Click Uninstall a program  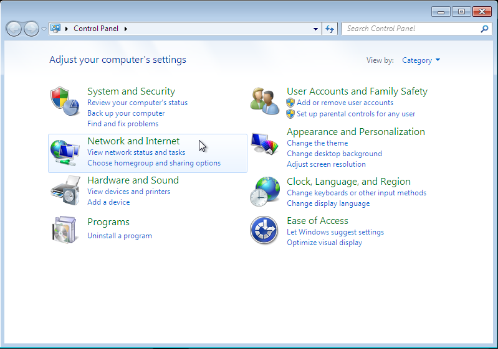point(120,236)
